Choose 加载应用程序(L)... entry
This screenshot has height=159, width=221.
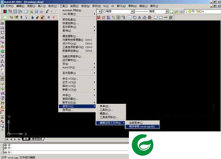point(77,56)
